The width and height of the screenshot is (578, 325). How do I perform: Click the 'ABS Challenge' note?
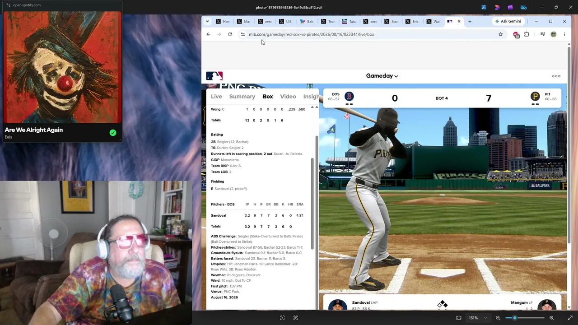coord(257,239)
